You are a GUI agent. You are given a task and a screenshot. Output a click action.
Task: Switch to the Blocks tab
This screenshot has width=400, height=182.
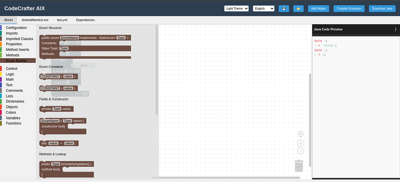[9, 20]
